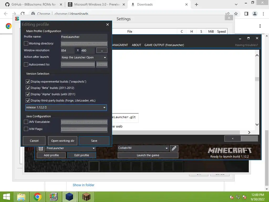
Task: Click launcher horizontal scroll right arrow
Action: click(249, 132)
